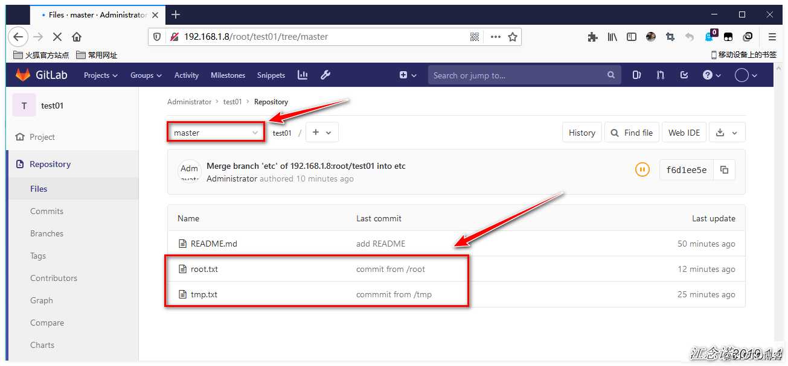Open Charts in sidebar
This screenshot has width=788, height=366.
(x=42, y=345)
